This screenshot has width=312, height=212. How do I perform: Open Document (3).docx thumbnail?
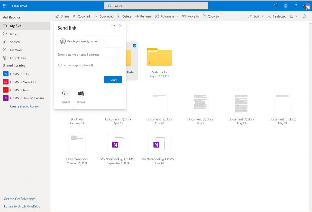click(200, 104)
